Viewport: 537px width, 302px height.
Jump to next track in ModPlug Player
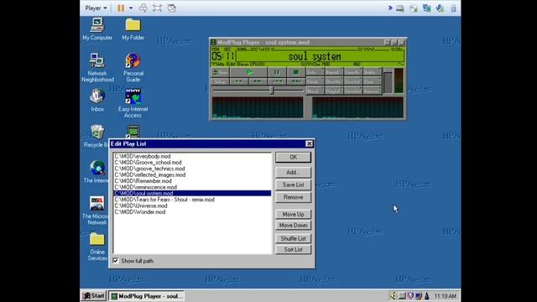(x=295, y=82)
